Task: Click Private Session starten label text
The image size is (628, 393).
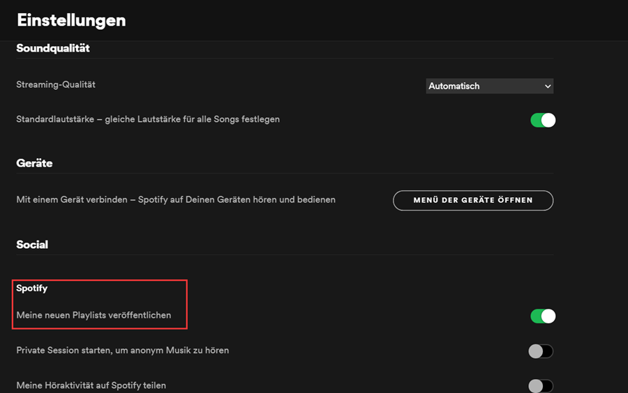Action: click(x=123, y=350)
